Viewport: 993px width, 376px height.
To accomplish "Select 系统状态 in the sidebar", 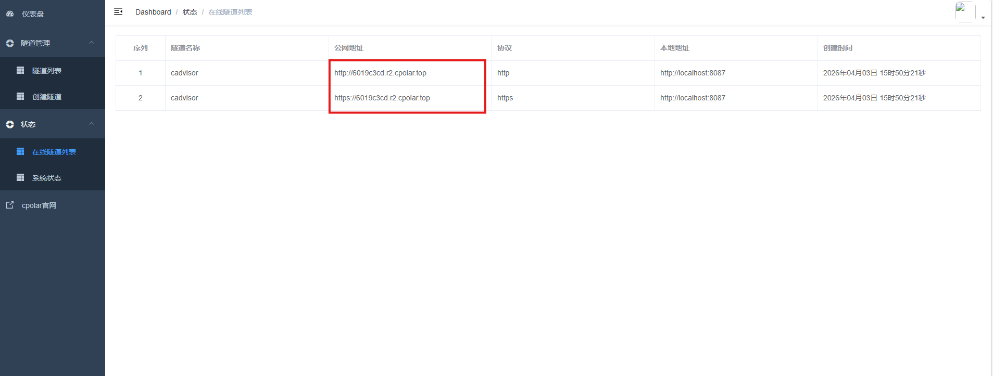I will pos(47,178).
